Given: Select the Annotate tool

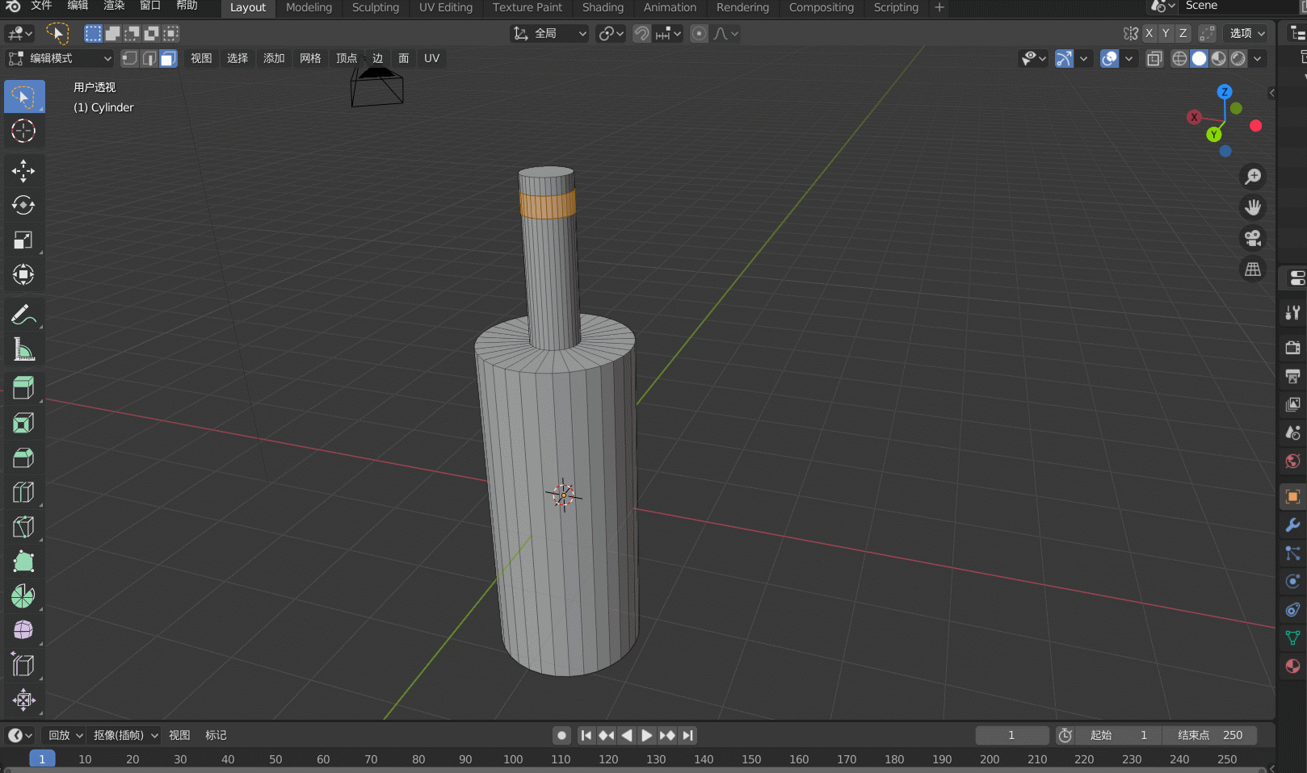Looking at the screenshot, I should coord(23,315).
